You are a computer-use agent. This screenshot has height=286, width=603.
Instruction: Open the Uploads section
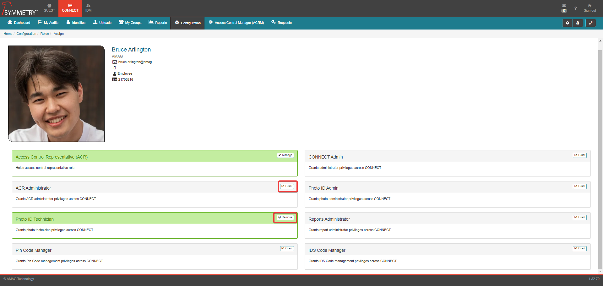(102, 23)
